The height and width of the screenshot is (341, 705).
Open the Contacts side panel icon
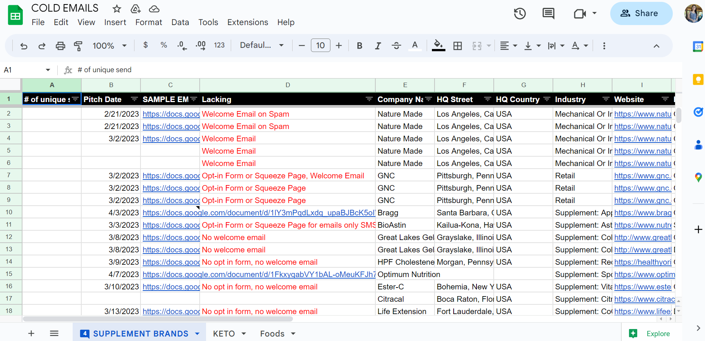(698, 144)
